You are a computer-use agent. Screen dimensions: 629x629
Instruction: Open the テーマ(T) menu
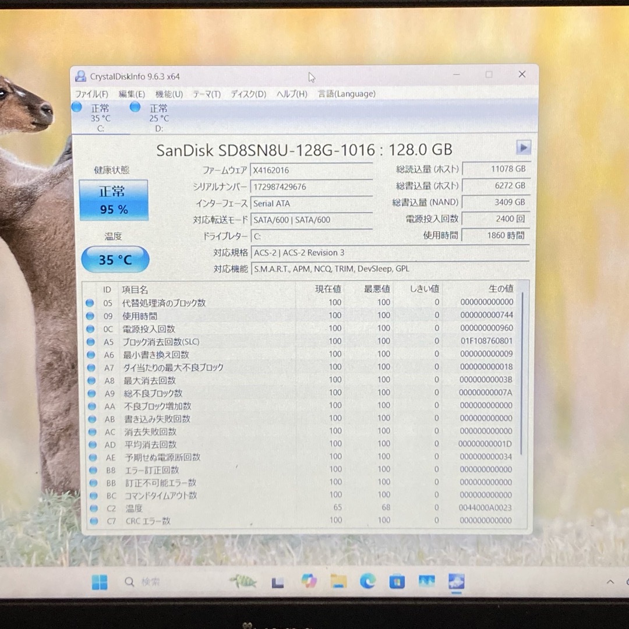207,94
